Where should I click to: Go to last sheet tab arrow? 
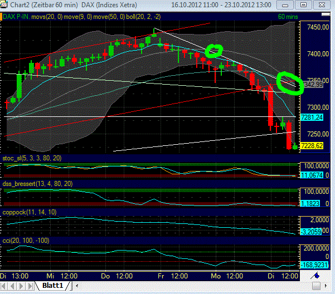pos(30,286)
